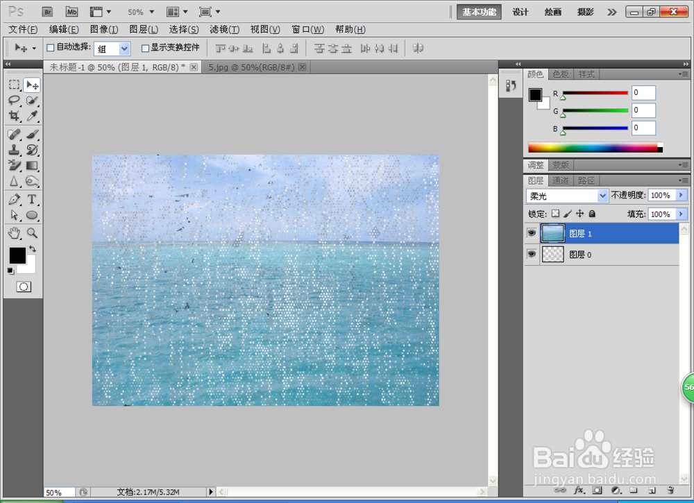Open the 组 auto-select dropdown

tap(124, 49)
